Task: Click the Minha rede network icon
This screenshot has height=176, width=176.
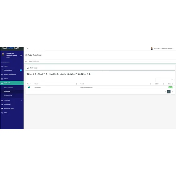Action: pos(2,83)
